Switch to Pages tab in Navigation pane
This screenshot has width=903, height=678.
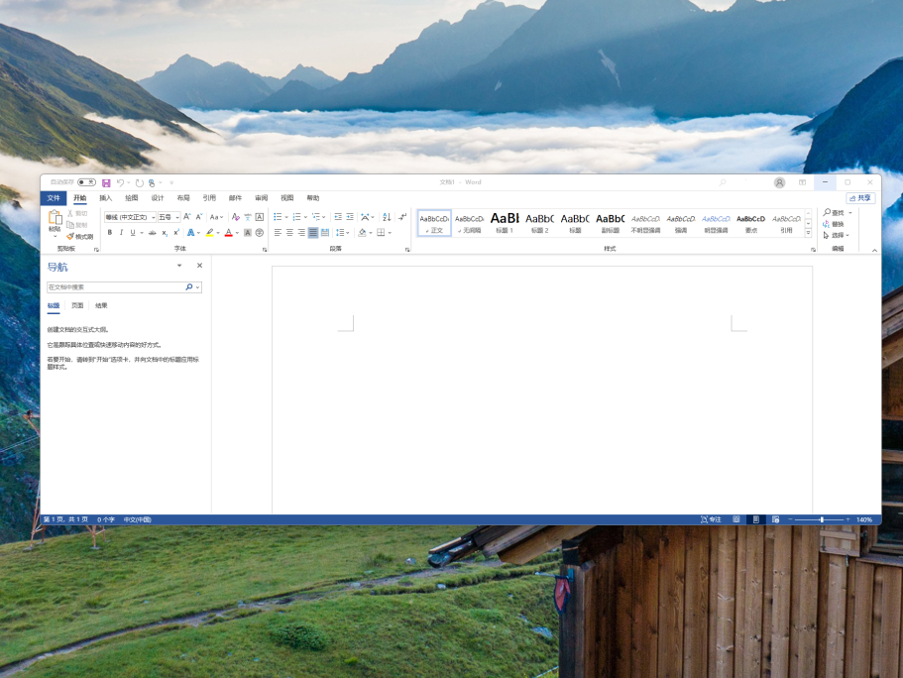pos(77,306)
